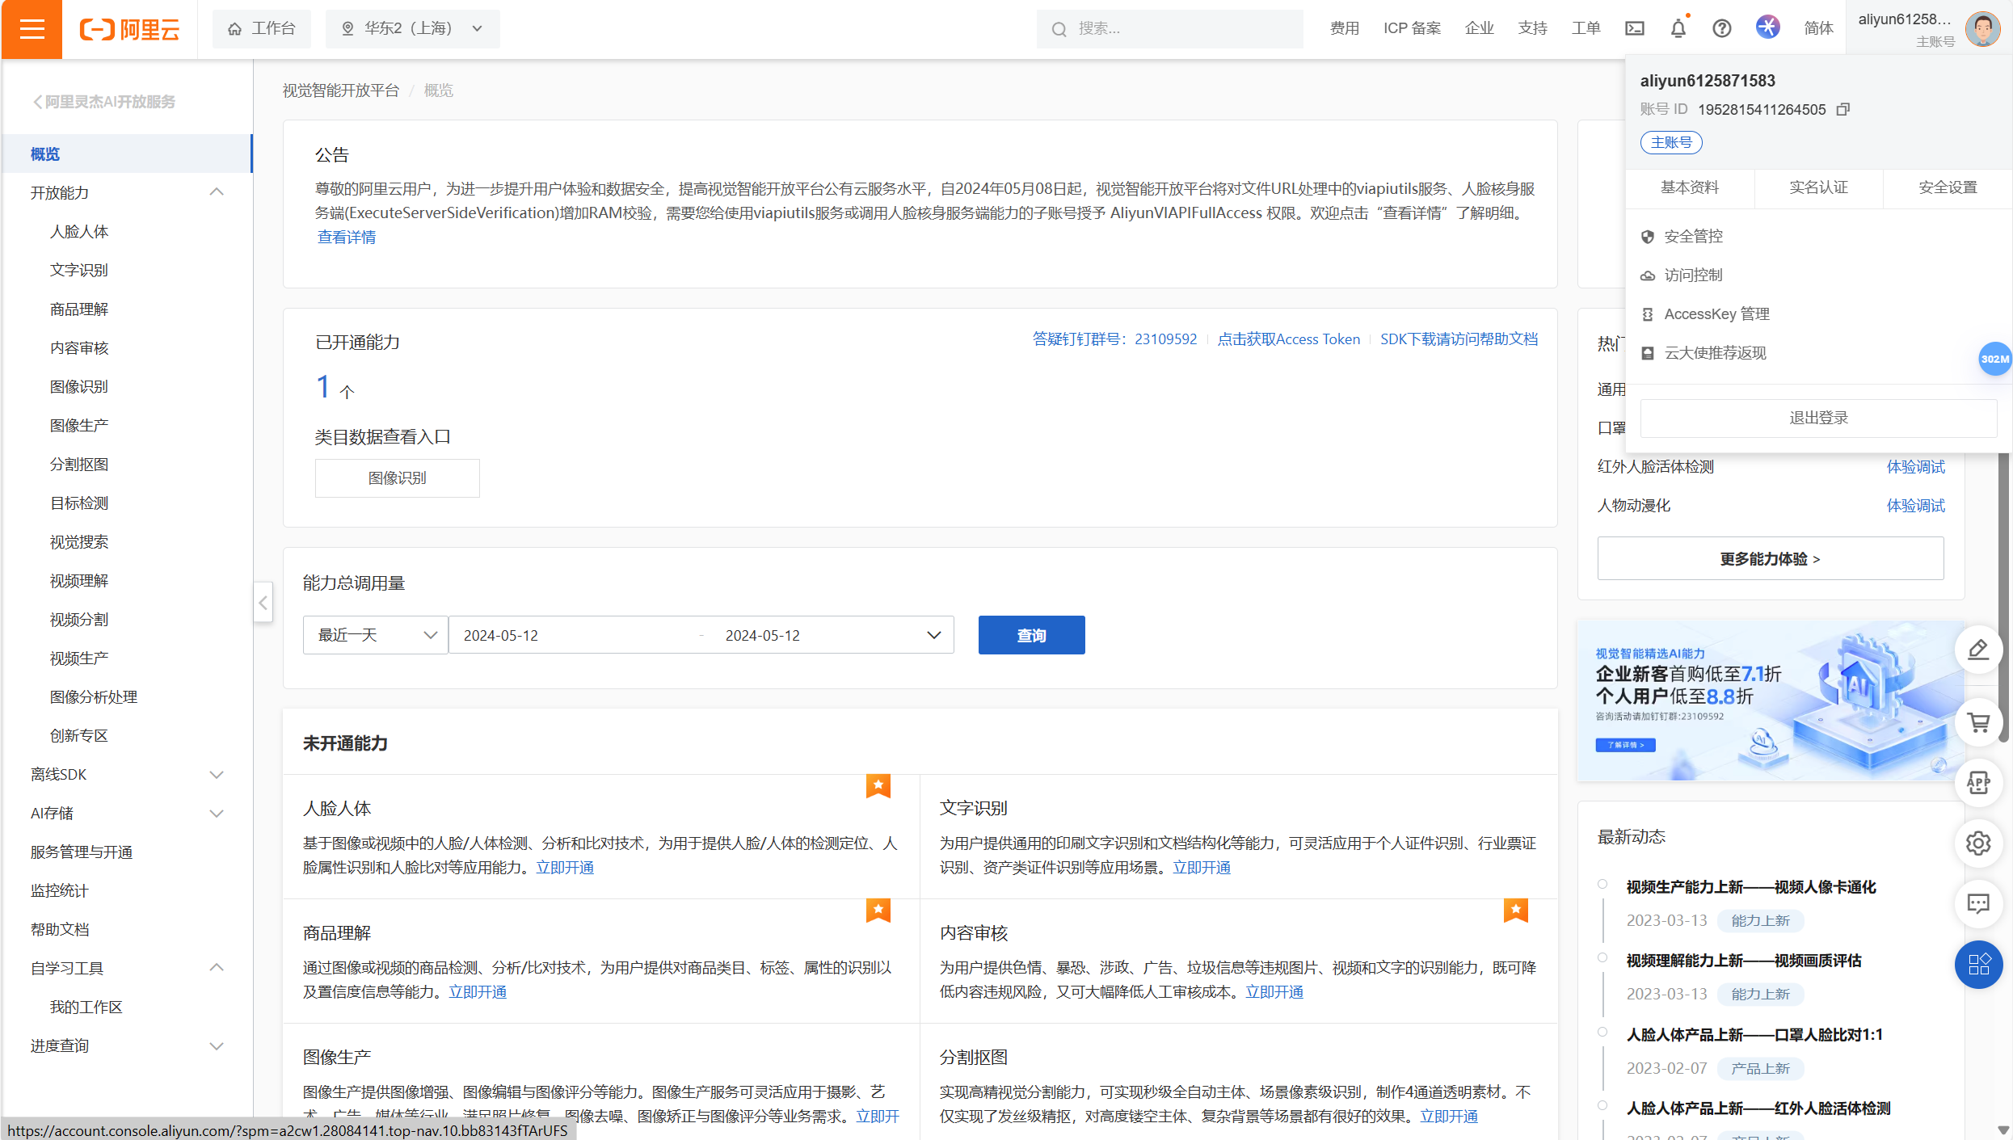
Task: Open the promotional AI banner
Action: (1770, 700)
